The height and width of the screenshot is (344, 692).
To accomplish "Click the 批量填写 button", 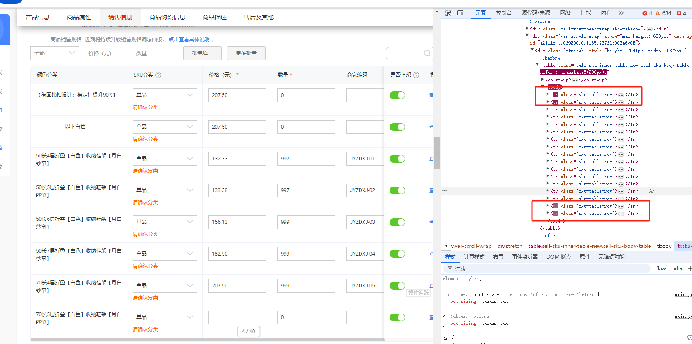I will pos(202,53).
